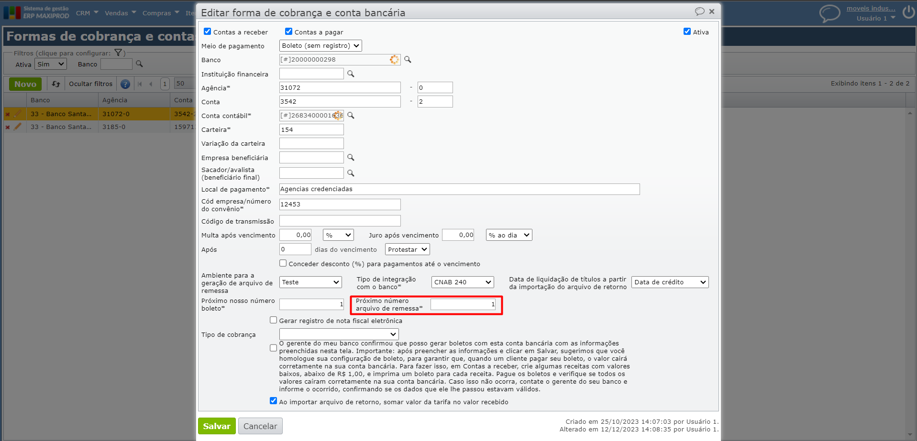Click the Próximo número arquivo de remessa field
917x441 pixels.
tap(463, 304)
